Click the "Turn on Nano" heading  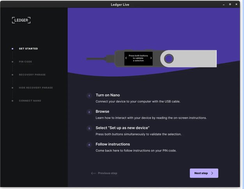[108, 95]
